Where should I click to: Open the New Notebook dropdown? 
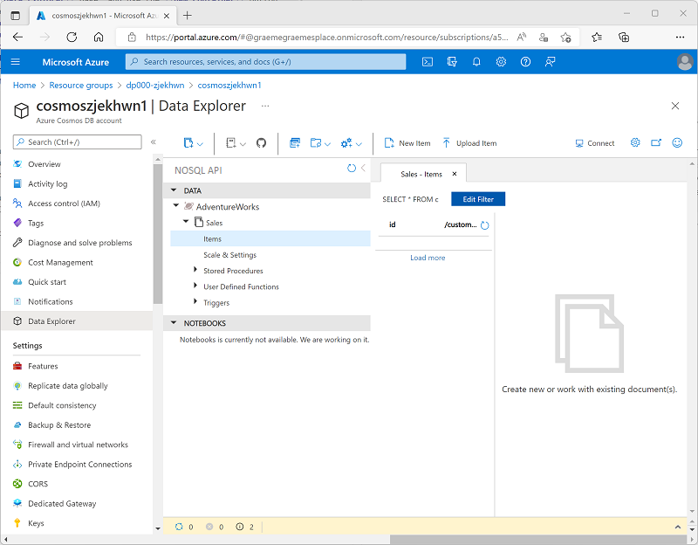coord(236,143)
